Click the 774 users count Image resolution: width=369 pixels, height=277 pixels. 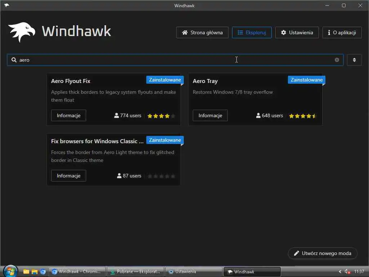tap(128, 116)
